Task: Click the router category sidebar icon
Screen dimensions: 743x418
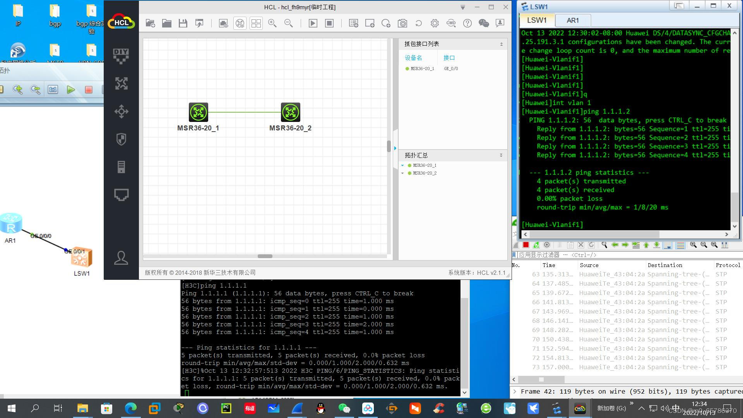Action: (x=121, y=84)
